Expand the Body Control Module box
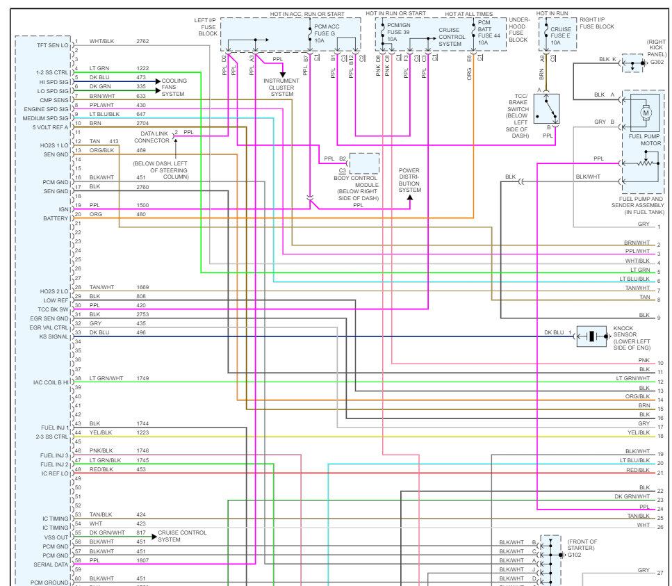This screenshot has width=672, height=586. coord(363,163)
